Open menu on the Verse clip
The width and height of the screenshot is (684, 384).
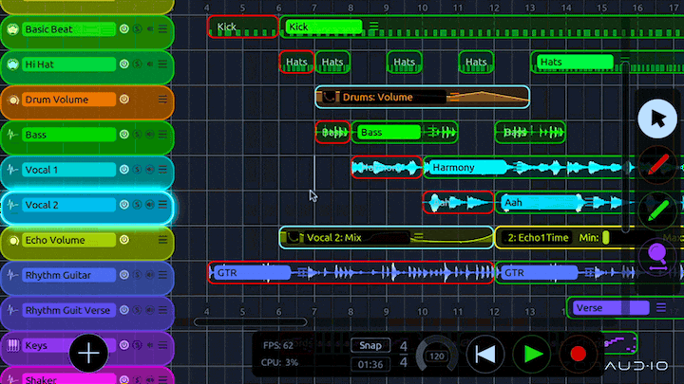click(661, 308)
